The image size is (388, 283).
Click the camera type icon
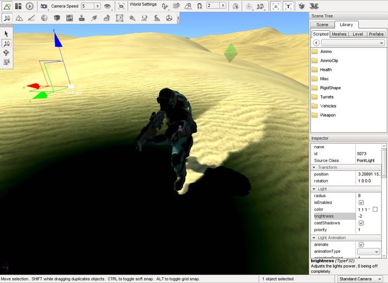click(44, 6)
